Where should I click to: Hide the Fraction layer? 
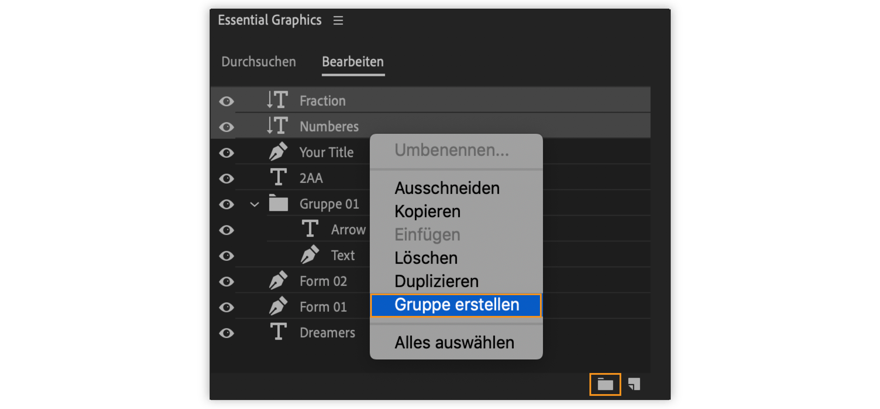226,101
